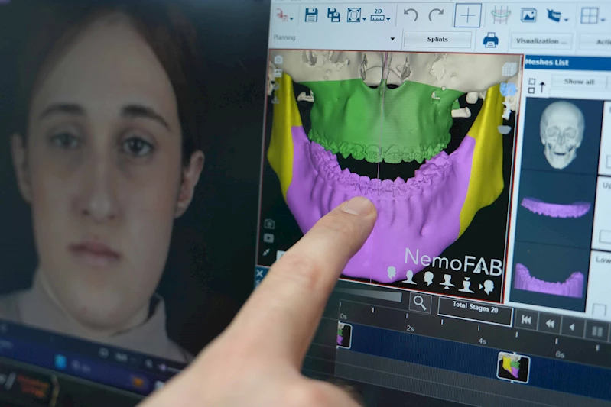The height and width of the screenshot is (407, 611).
Task: Click the wireframe cube icon in the 3D viewport
Action: (x=509, y=69)
